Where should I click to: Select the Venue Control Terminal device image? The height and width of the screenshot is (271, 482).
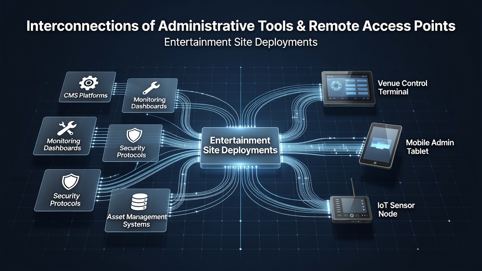tap(348, 89)
